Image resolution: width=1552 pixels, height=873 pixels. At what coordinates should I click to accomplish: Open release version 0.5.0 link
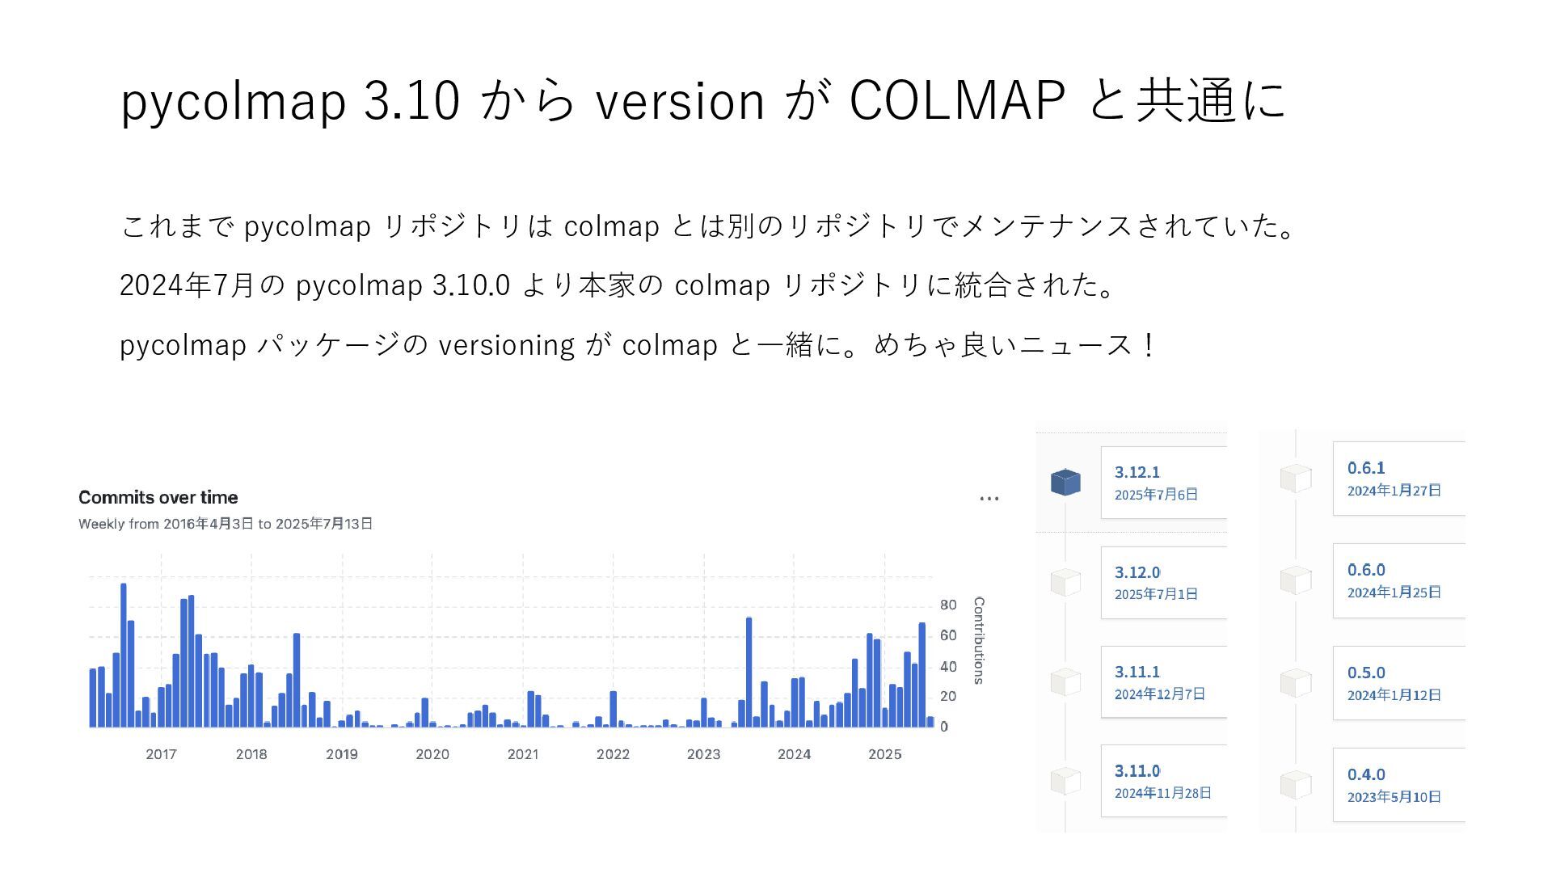pos(1366,673)
